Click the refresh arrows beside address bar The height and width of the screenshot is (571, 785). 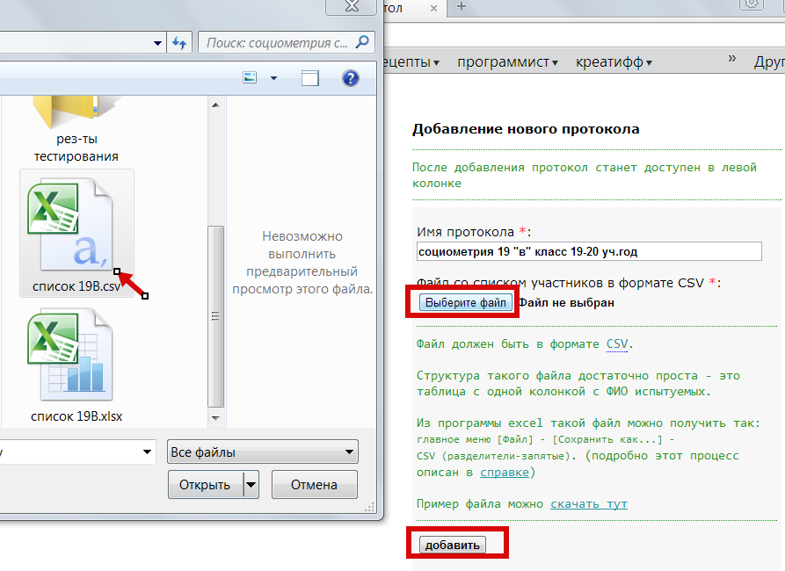pyautogui.click(x=179, y=41)
